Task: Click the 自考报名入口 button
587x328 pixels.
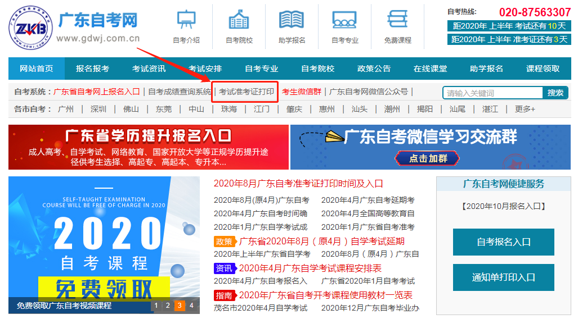Action: [x=503, y=242]
